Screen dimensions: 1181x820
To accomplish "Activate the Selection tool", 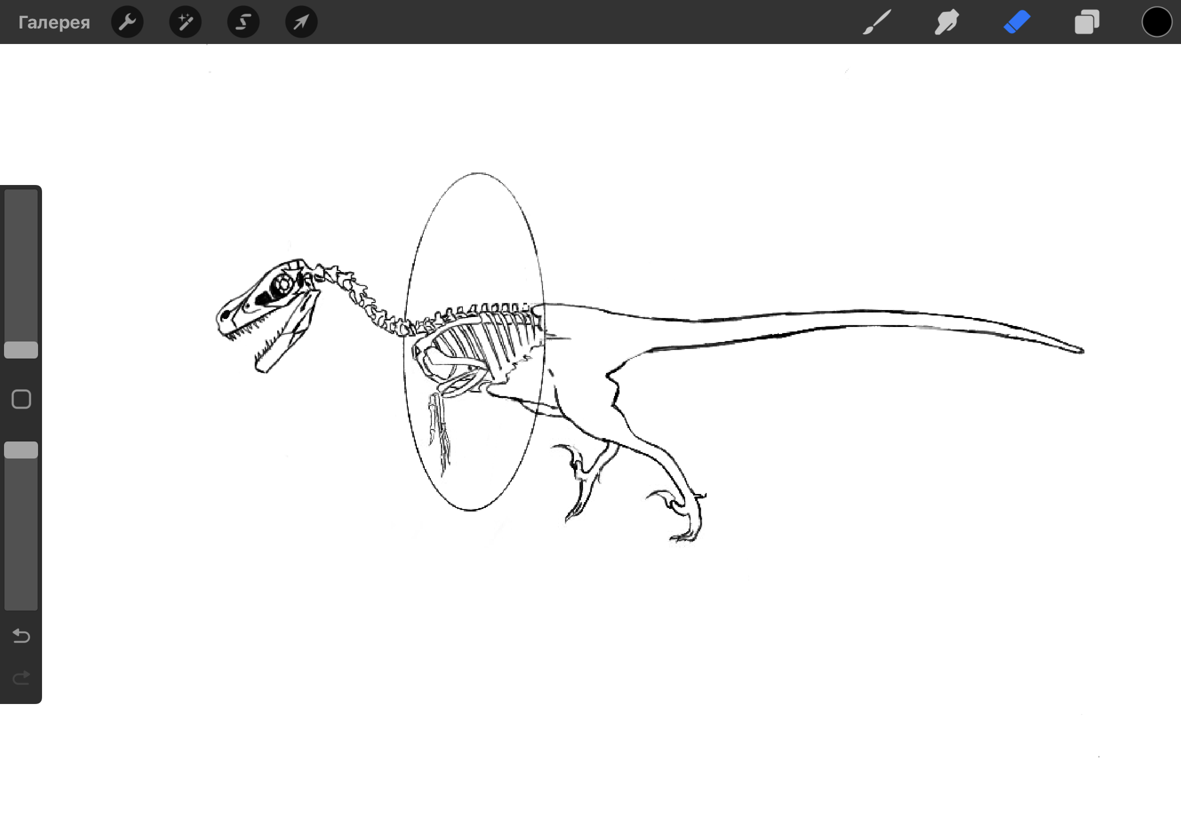I will point(243,22).
